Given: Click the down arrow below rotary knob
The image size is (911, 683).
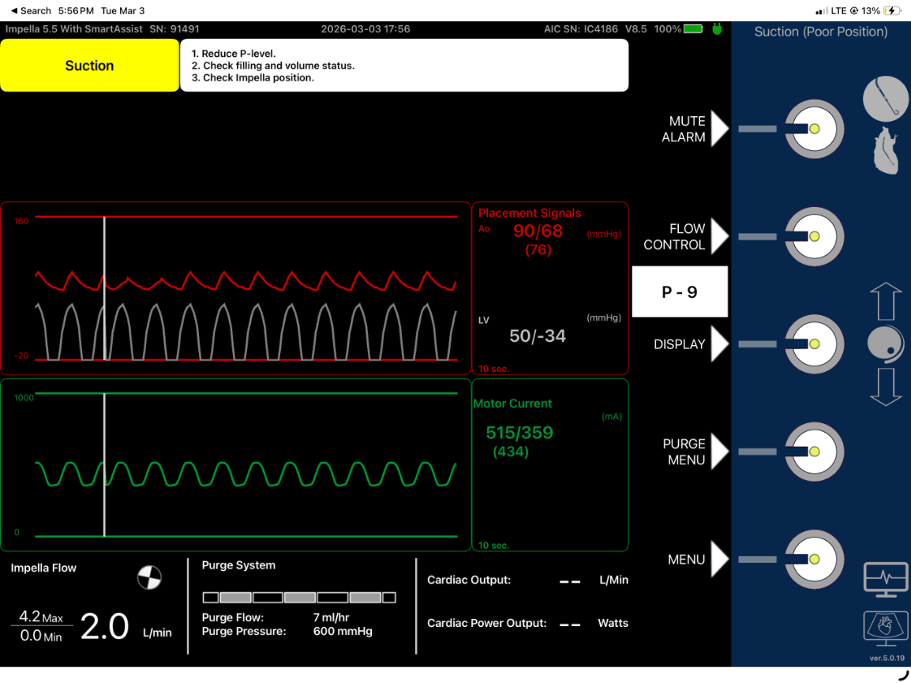Looking at the screenshot, I should coord(886,387).
